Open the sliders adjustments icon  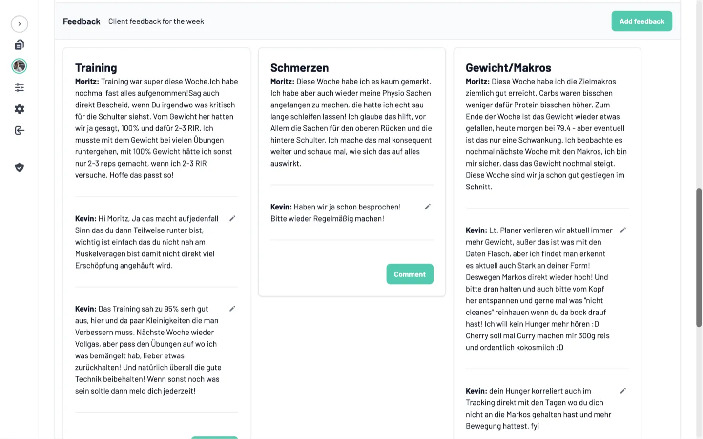click(x=20, y=87)
